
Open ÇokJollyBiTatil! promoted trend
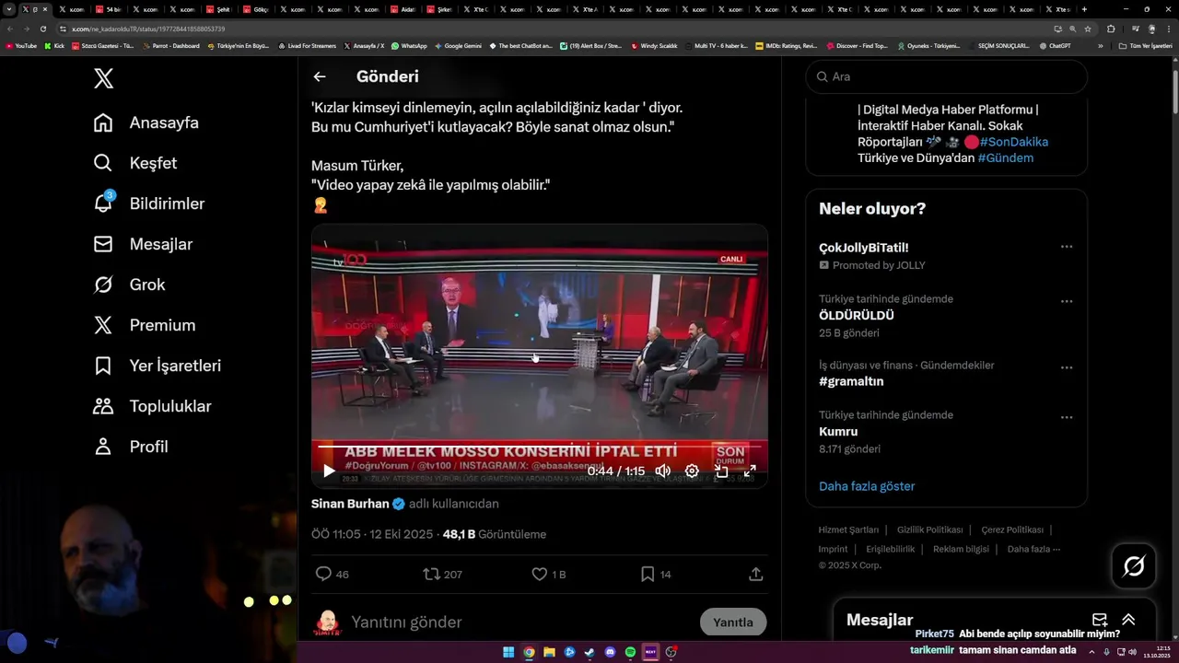coord(864,248)
